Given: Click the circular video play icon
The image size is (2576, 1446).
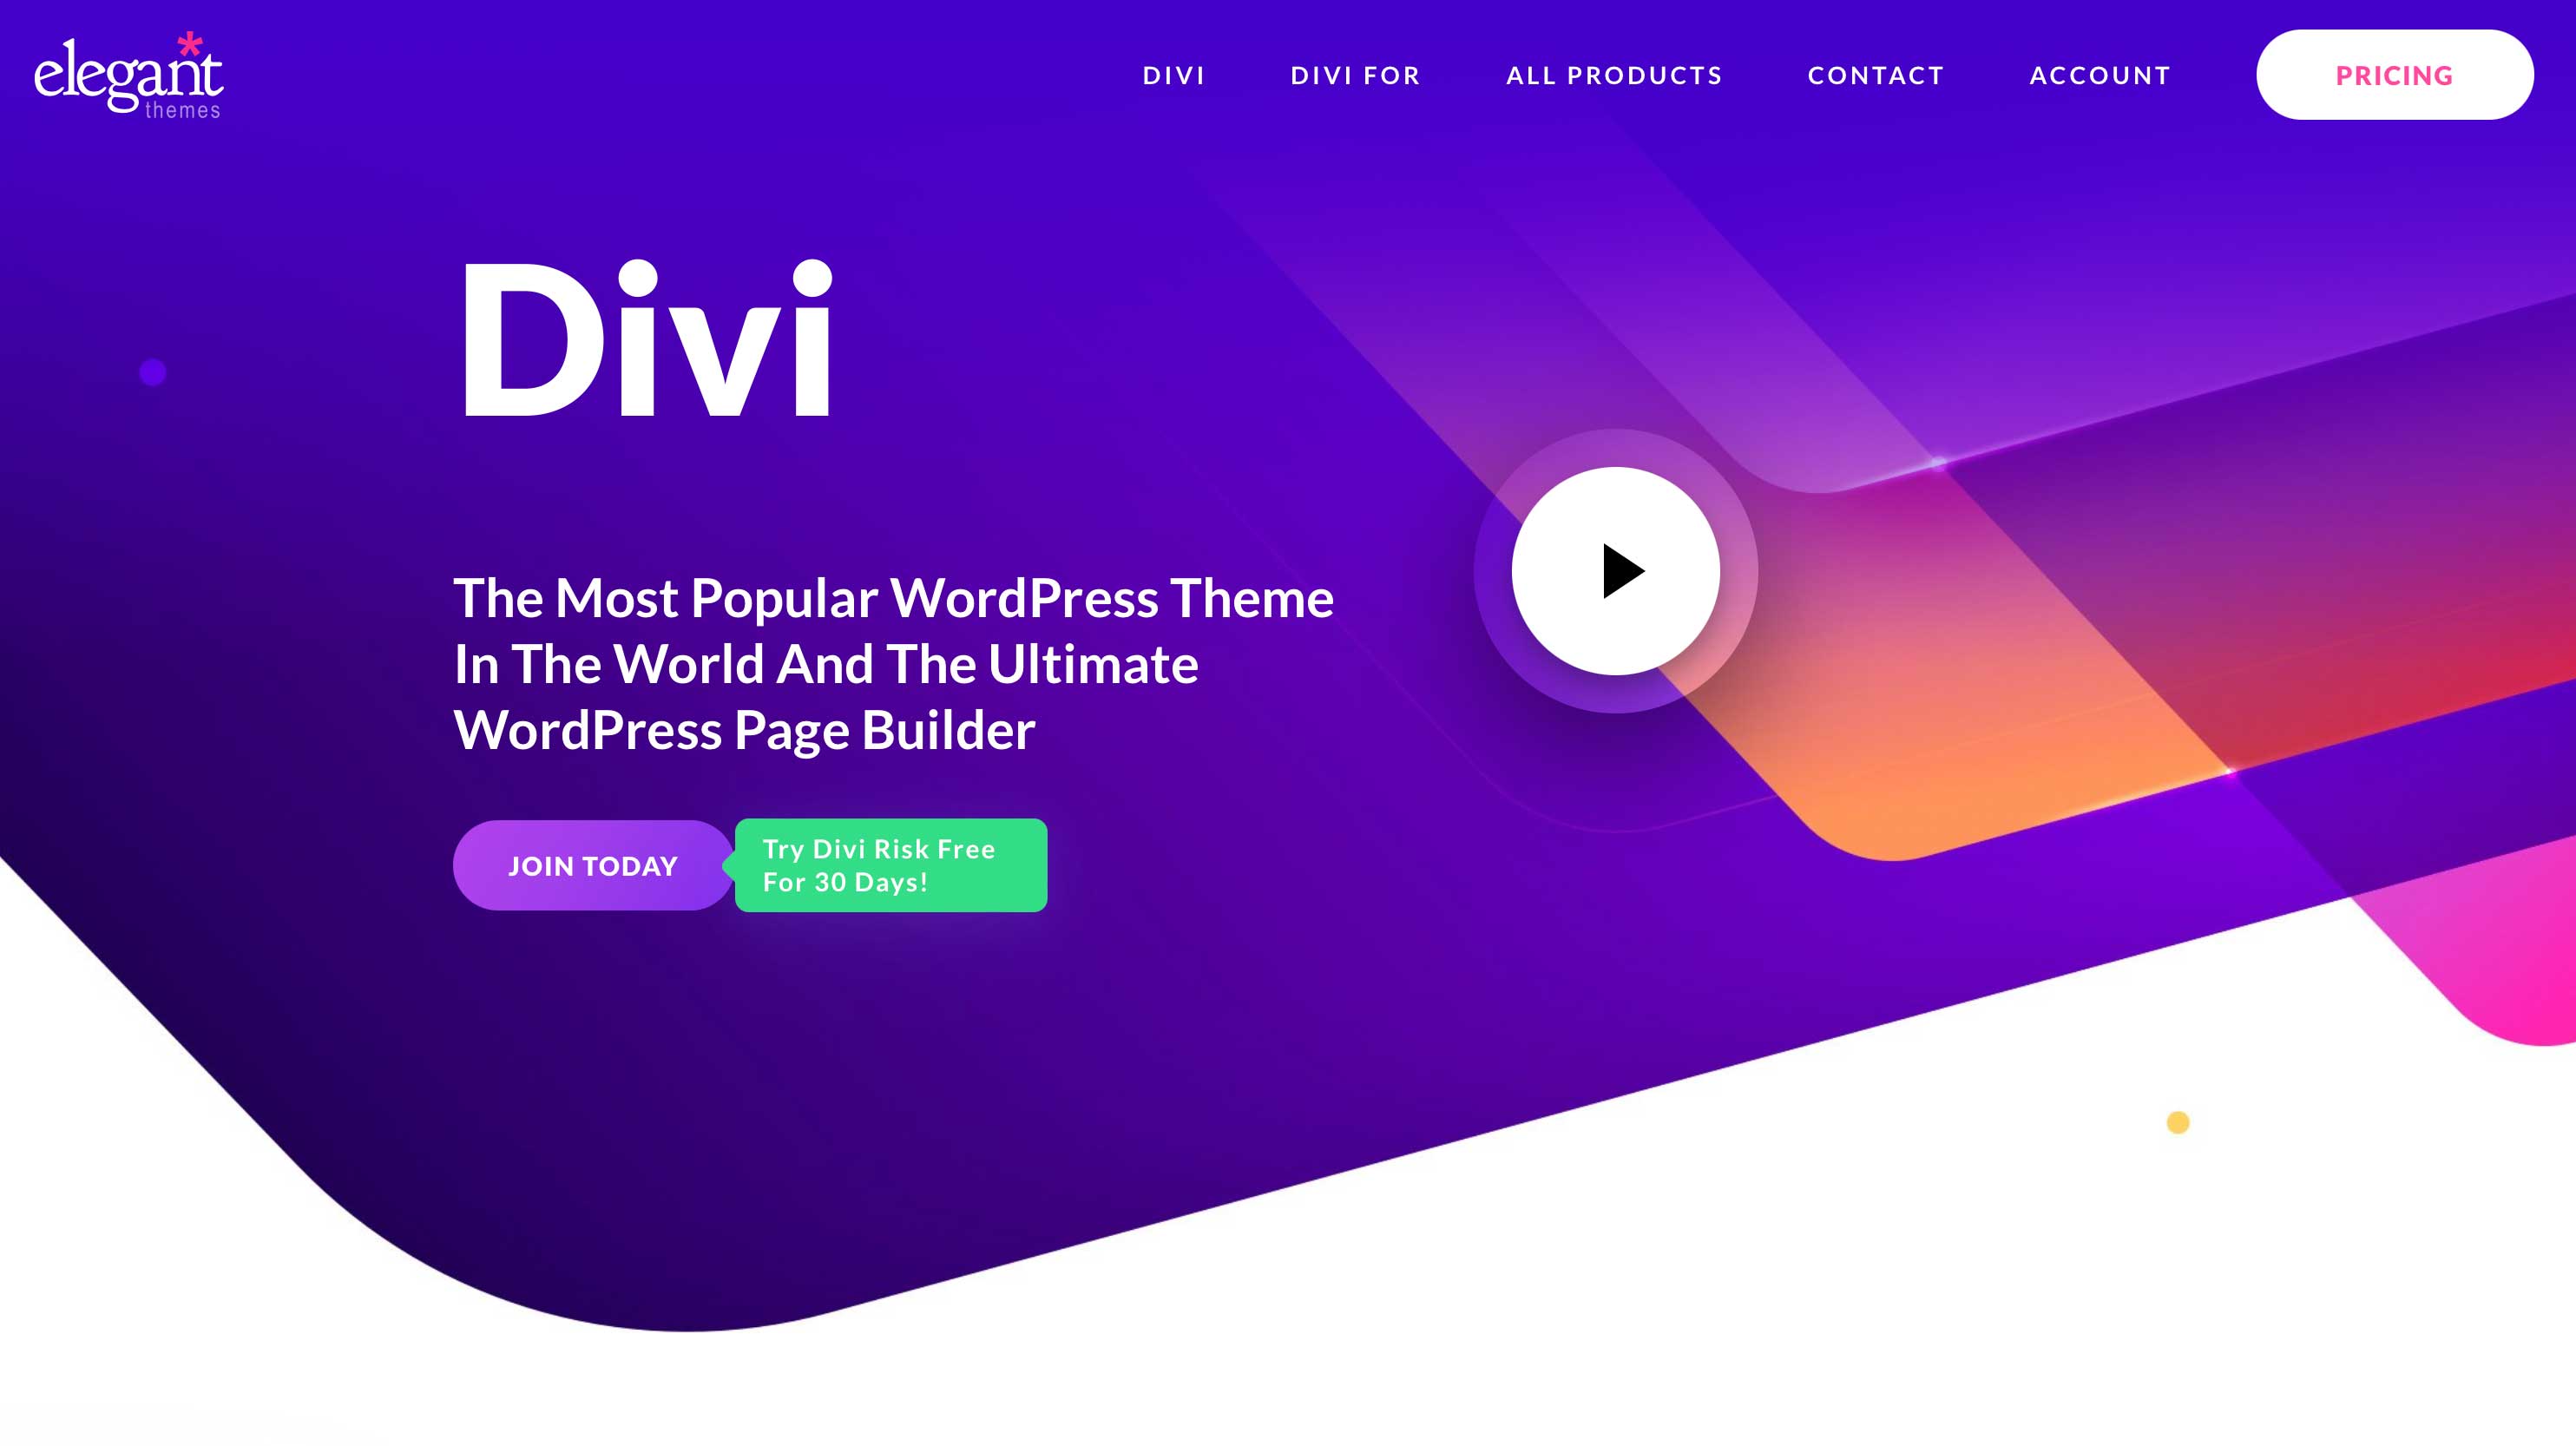Looking at the screenshot, I should (1615, 570).
